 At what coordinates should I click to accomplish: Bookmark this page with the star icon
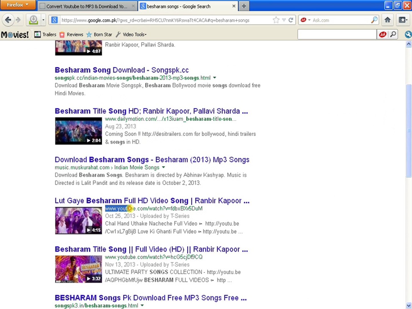coord(276,20)
